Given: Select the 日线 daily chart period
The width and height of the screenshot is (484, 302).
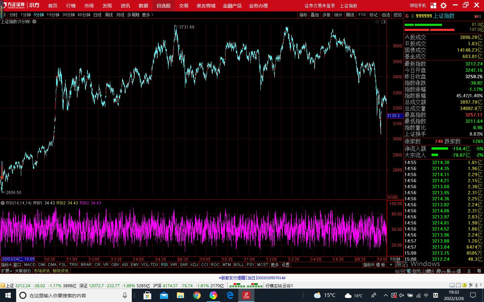Looking at the screenshot, I should (97, 15).
